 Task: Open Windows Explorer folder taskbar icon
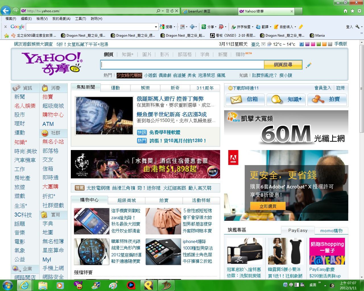pos(43,285)
